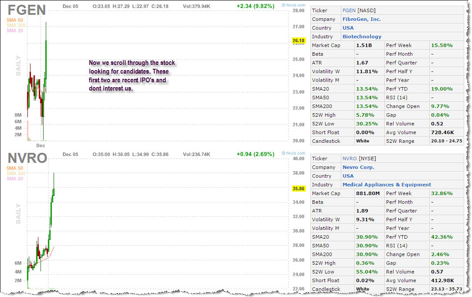Select the NVRO Rel Volume value 0.57
The image size is (472, 297).
437,272
